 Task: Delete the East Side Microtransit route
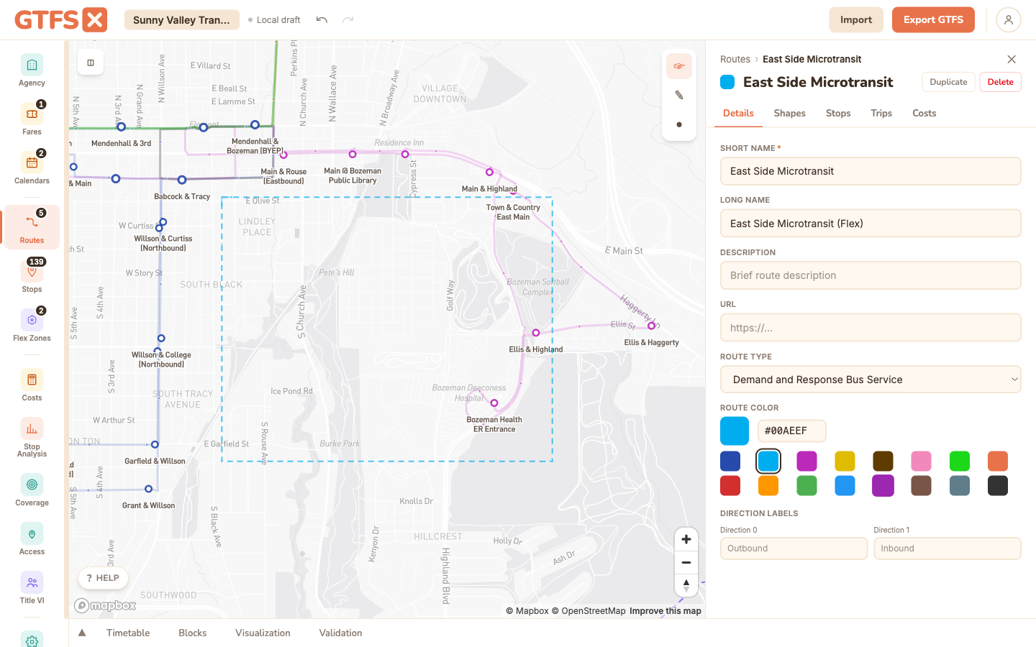coord(1000,82)
